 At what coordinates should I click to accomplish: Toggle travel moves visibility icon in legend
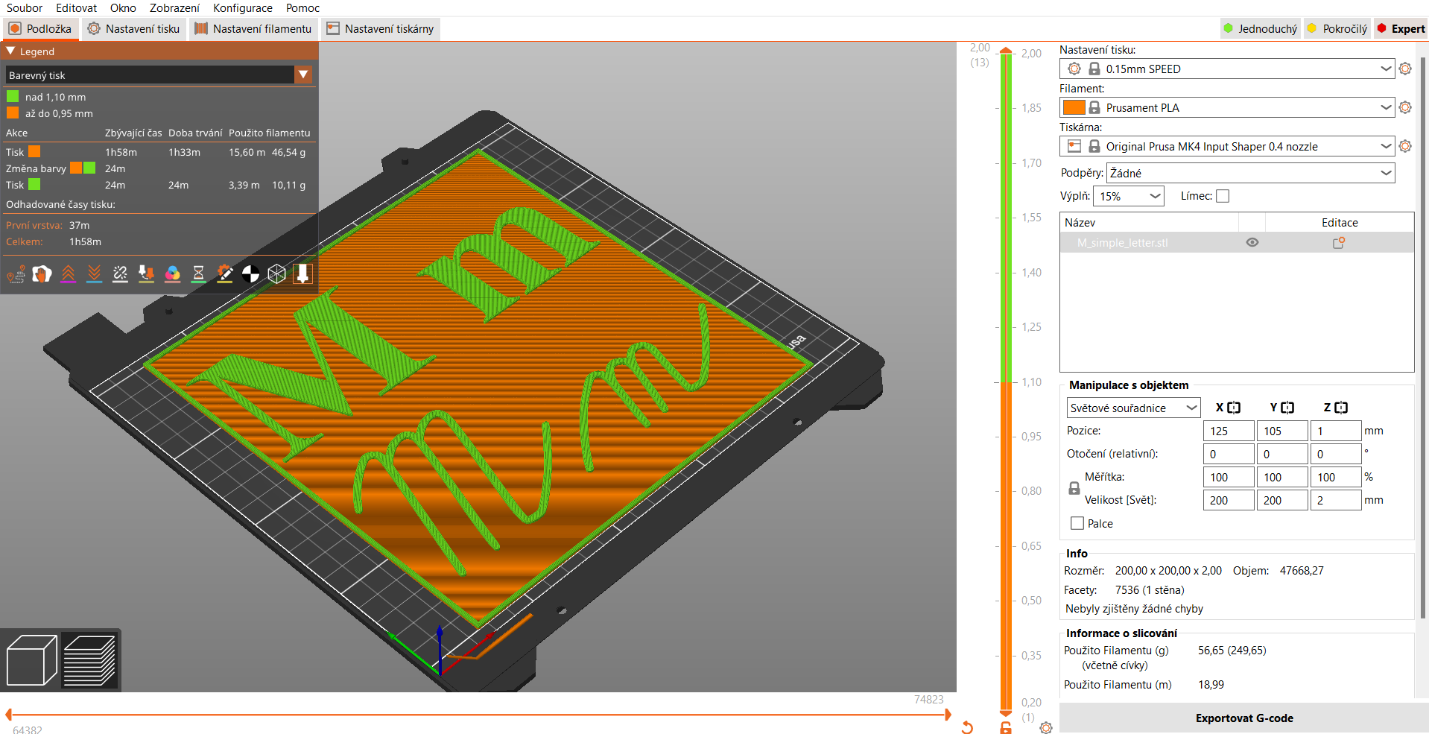pyautogui.click(x=16, y=274)
